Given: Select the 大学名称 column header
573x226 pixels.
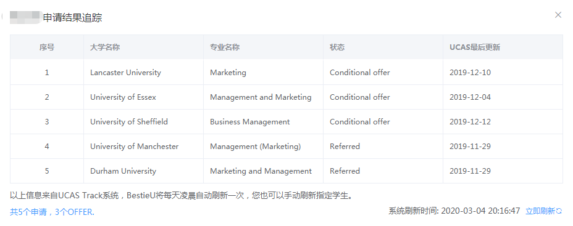Looking at the screenshot, I should 143,47.
